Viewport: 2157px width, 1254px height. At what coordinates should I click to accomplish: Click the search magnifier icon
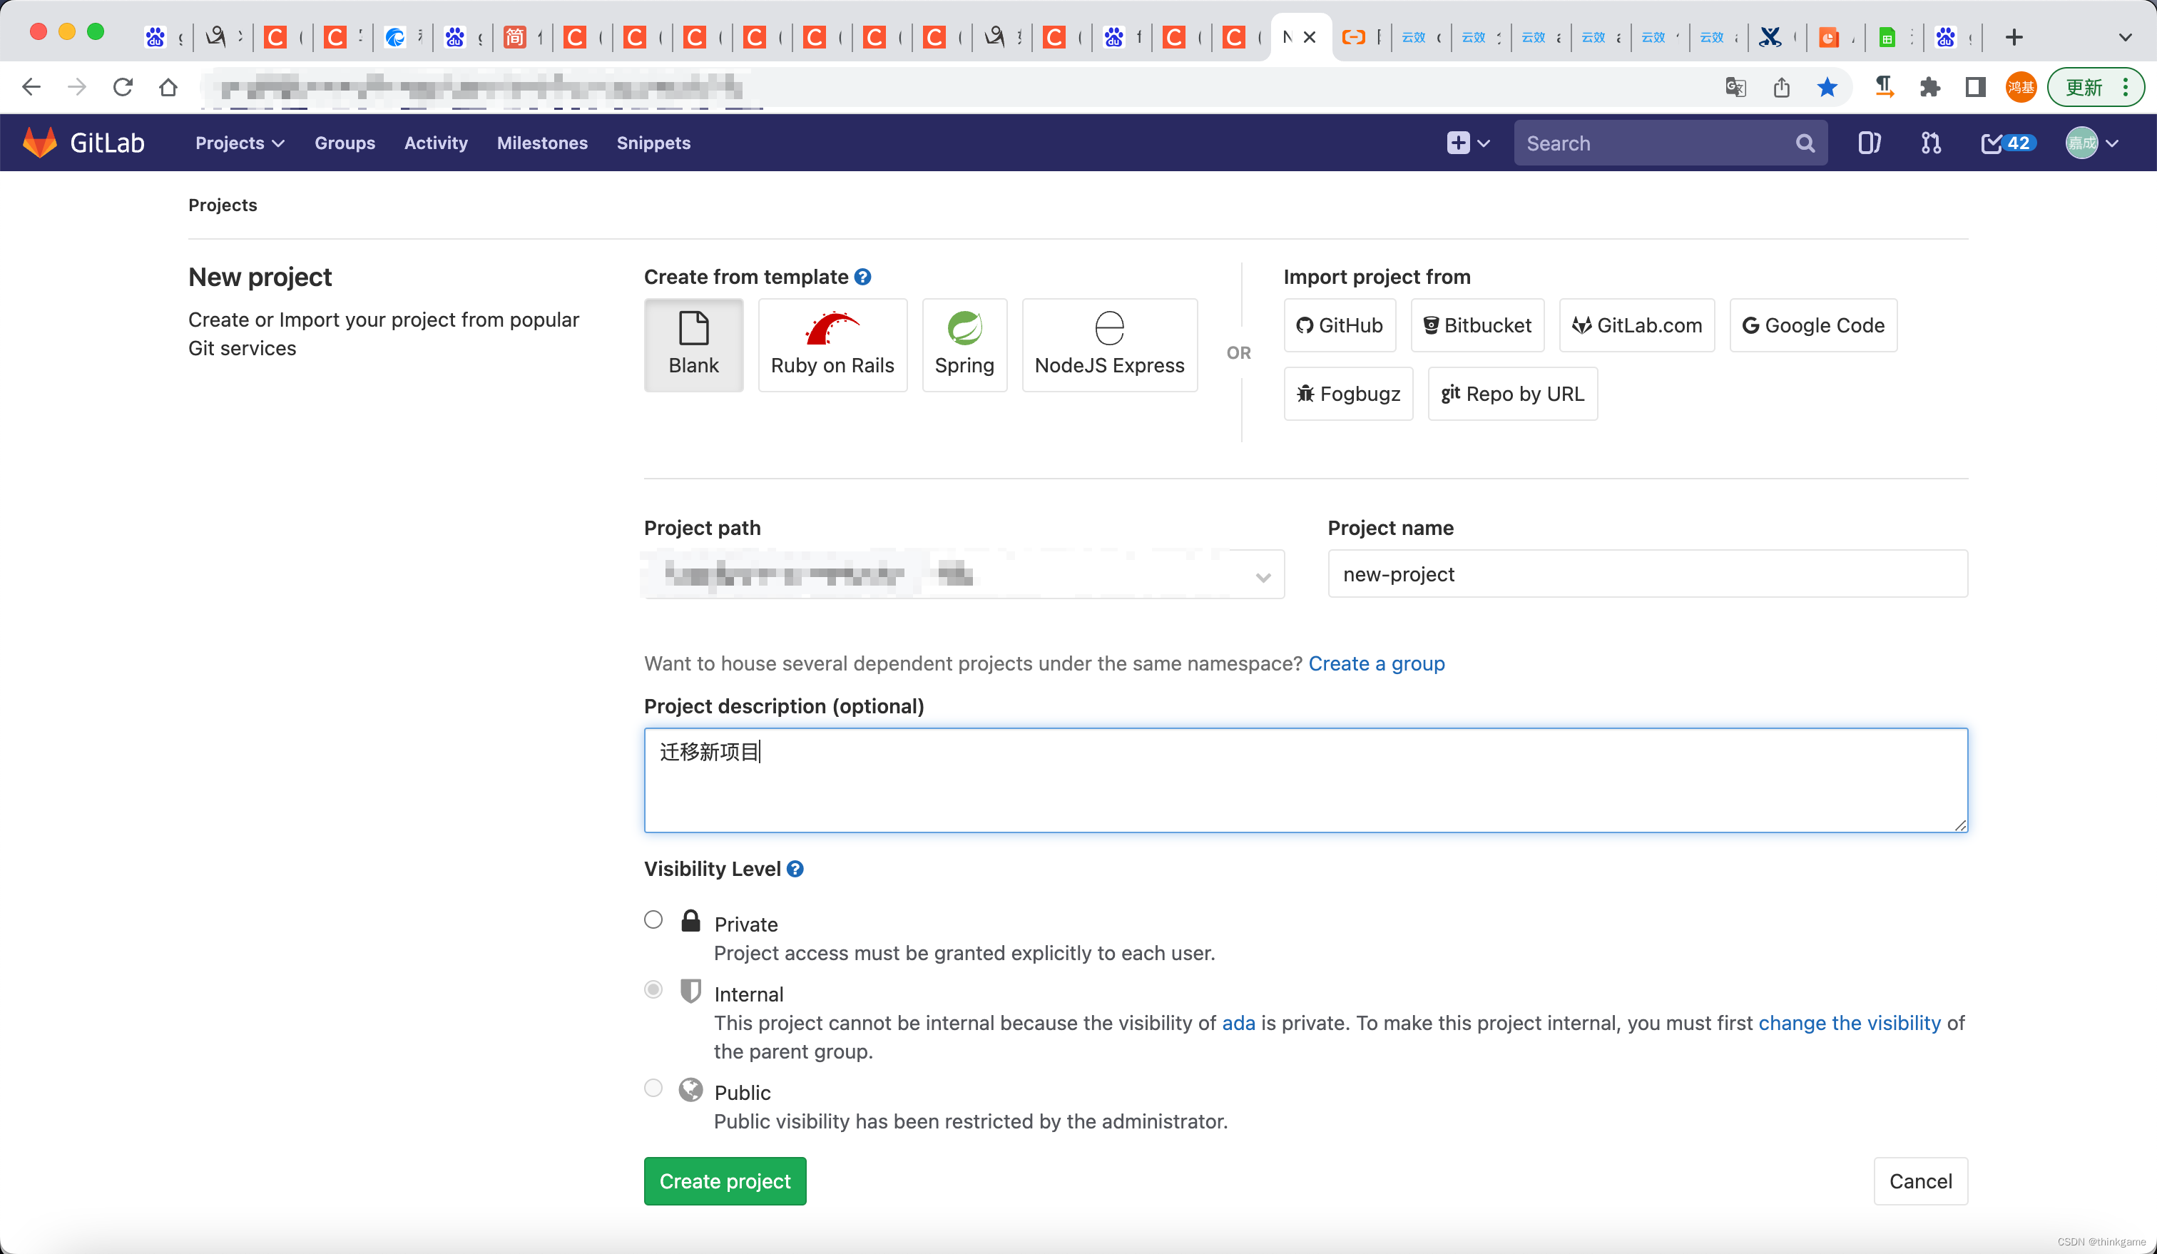[1806, 143]
